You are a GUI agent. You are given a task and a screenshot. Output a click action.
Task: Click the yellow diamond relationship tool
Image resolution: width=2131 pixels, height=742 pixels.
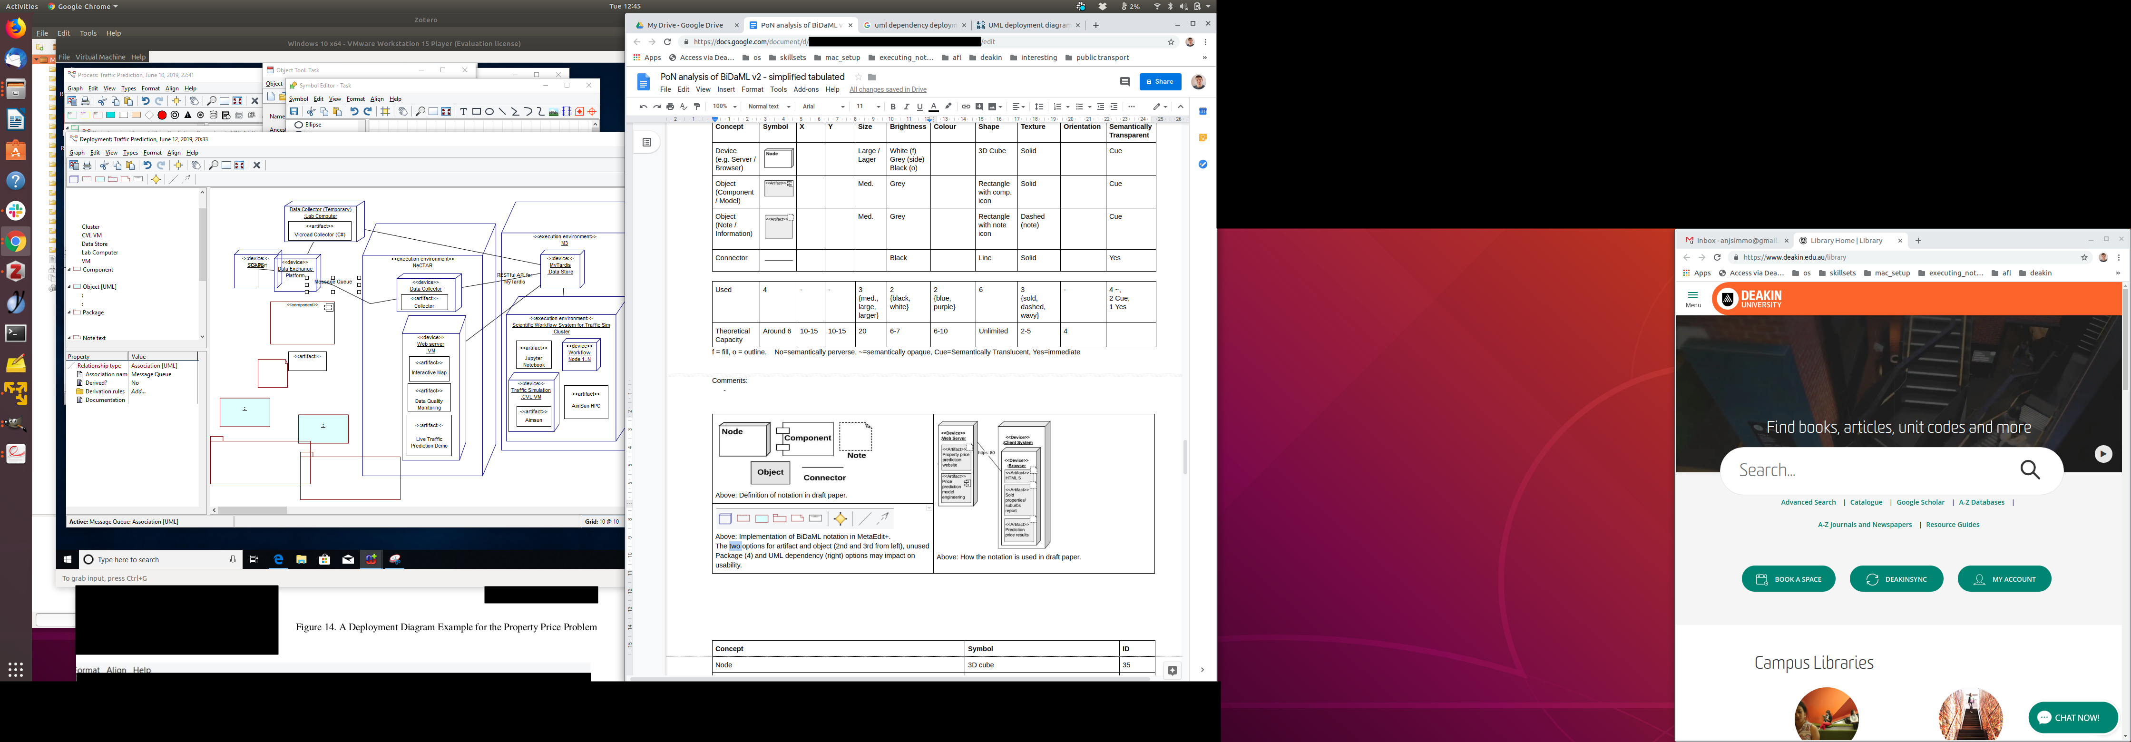pyautogui.click(x=156, y=179)
